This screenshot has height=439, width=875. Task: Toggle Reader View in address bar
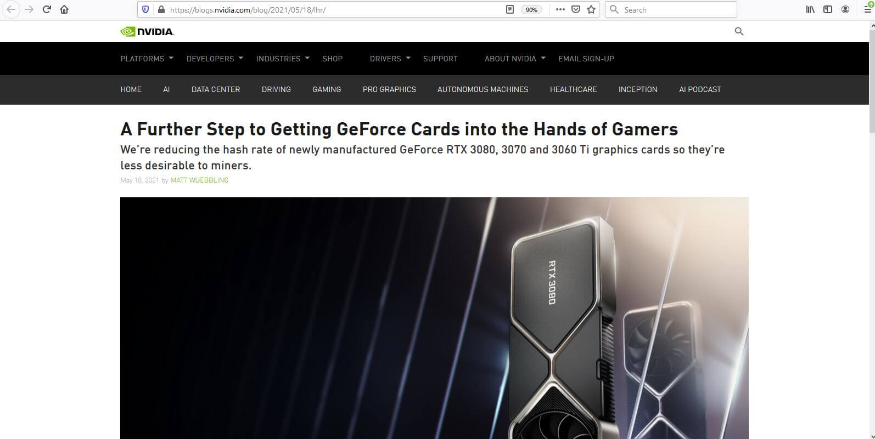click(x=510, y=9)
